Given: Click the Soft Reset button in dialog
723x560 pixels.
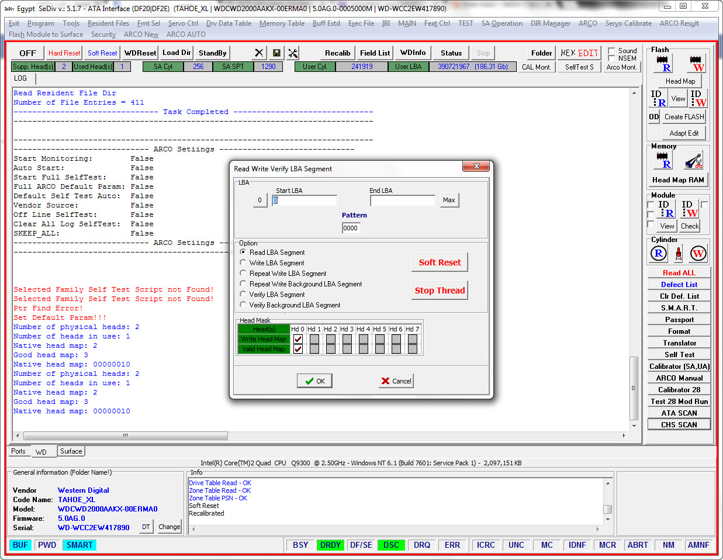Looking at the screenshot, I should [440, 262].
